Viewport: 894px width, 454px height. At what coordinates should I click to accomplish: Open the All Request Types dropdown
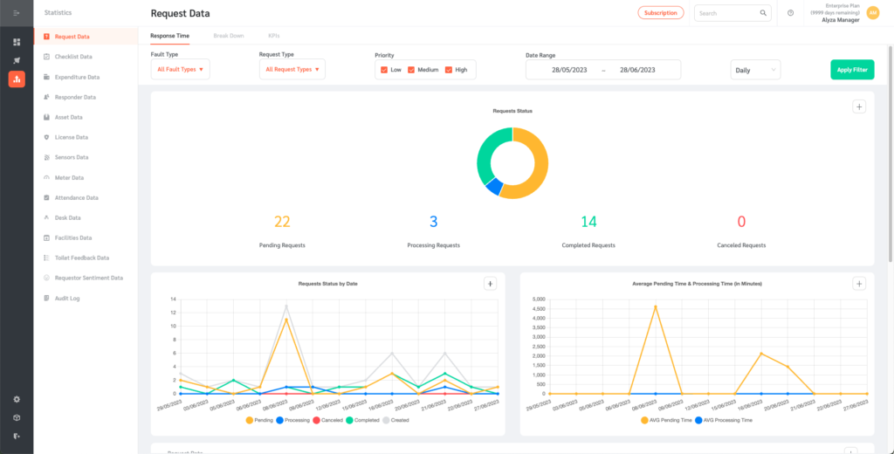click(292, 69)
